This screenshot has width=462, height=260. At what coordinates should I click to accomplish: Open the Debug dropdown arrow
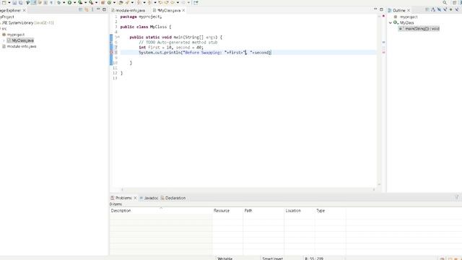[x=64, y=3]
